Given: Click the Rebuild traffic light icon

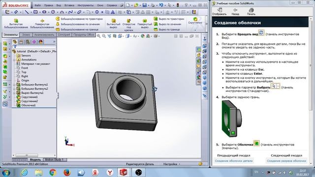Looking at the screenshot, I should pos(178,5).
